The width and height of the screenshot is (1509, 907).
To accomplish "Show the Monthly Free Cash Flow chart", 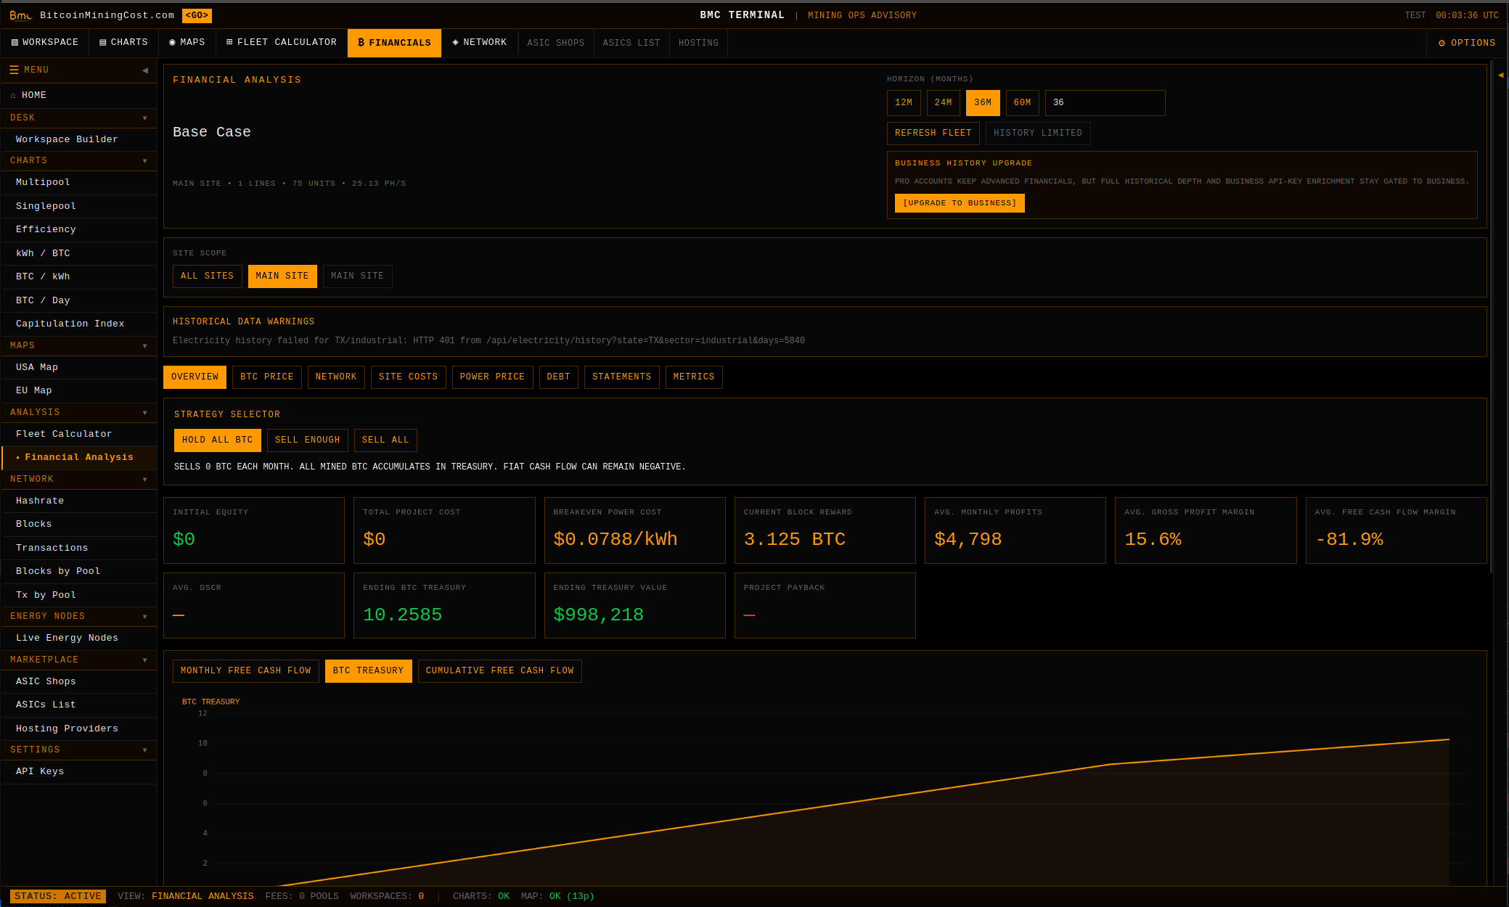I will click(245, 671).
